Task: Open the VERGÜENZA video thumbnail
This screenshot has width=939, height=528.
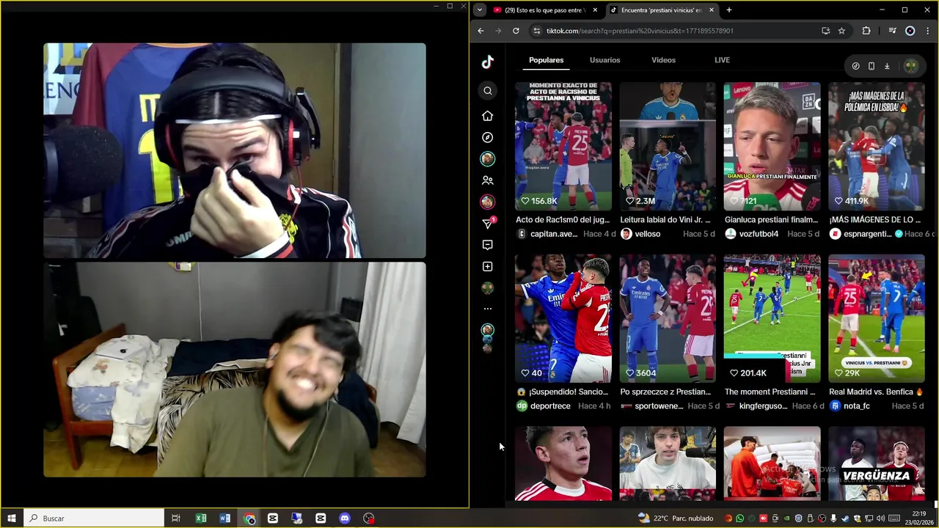Action: (877, 463)
